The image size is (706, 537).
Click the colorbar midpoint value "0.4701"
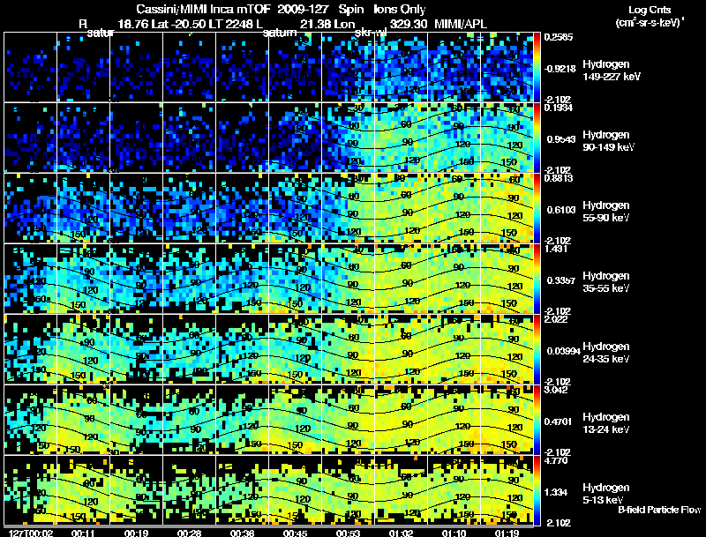559,421
